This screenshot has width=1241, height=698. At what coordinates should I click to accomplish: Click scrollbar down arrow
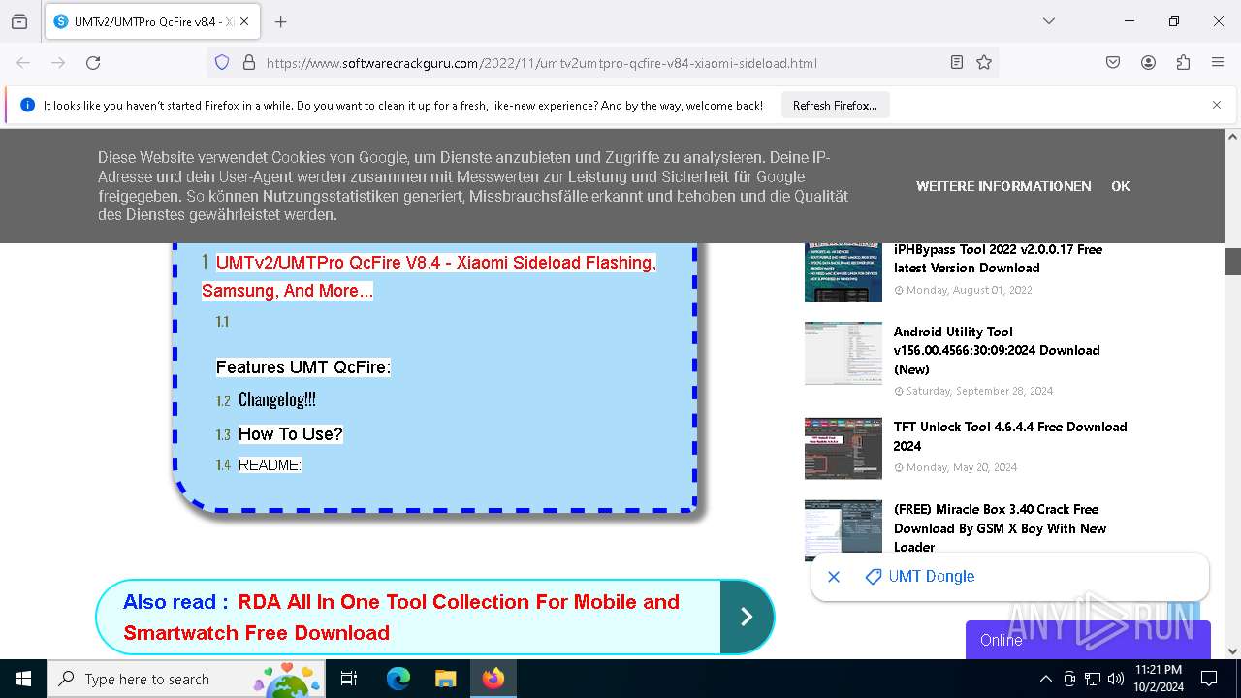[1232, 651]
